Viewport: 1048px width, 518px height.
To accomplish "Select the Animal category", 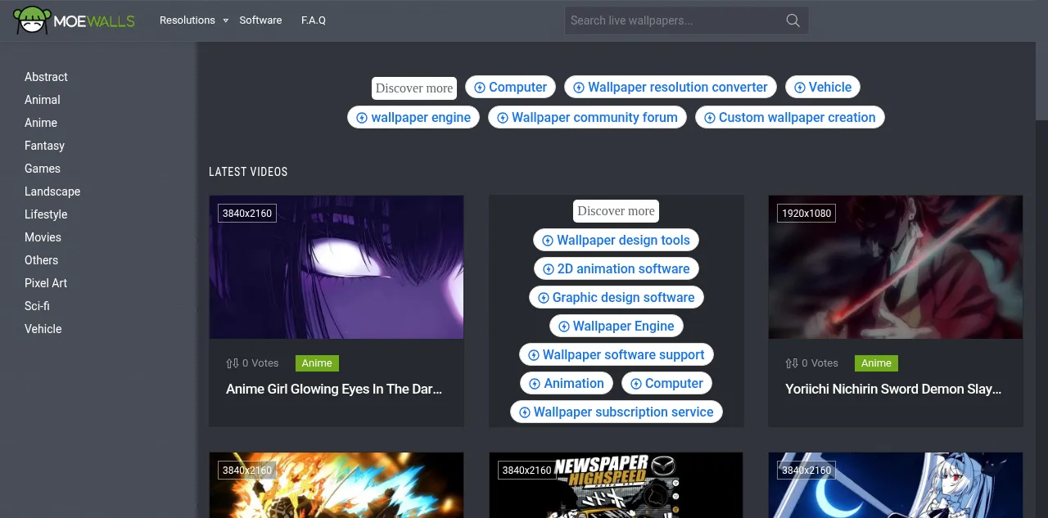I will pos(43,100).
